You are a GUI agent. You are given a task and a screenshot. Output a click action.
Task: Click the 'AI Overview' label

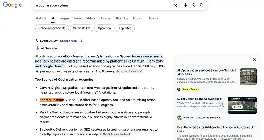pos(49,48)
